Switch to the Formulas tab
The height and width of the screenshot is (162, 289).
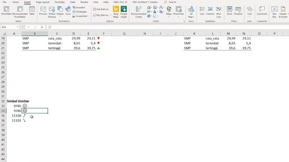click(60, 2)
